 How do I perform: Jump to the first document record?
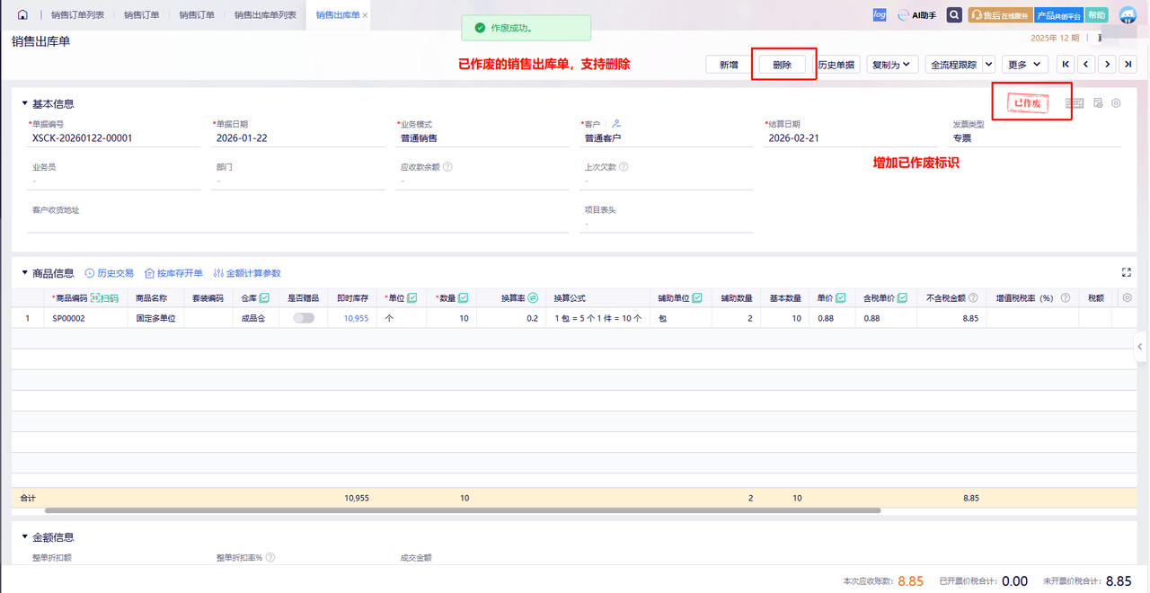point(1066,64)
